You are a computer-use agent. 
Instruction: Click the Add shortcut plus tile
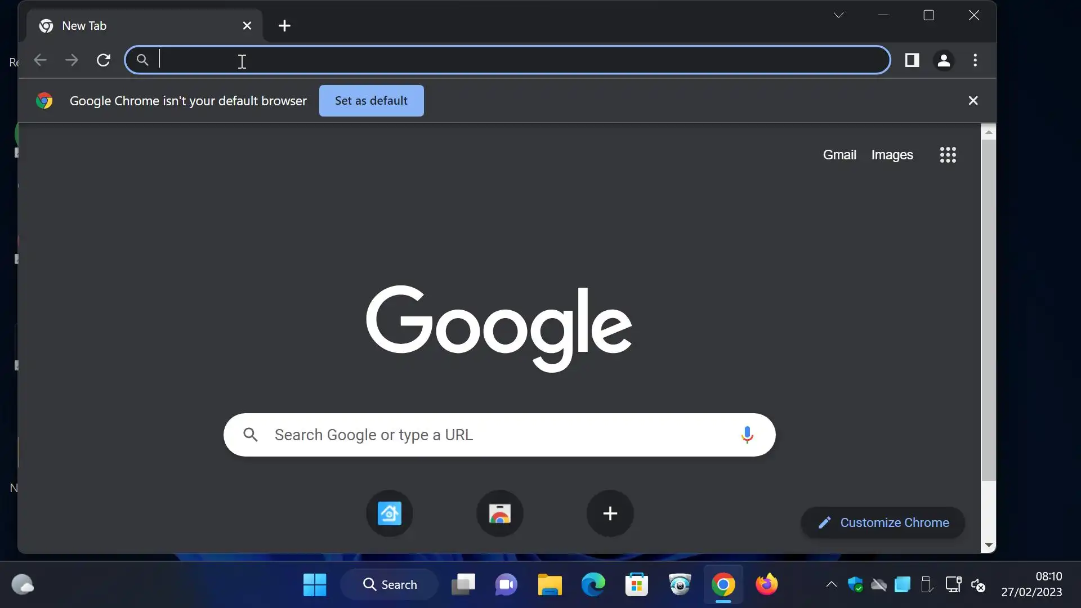610,513
